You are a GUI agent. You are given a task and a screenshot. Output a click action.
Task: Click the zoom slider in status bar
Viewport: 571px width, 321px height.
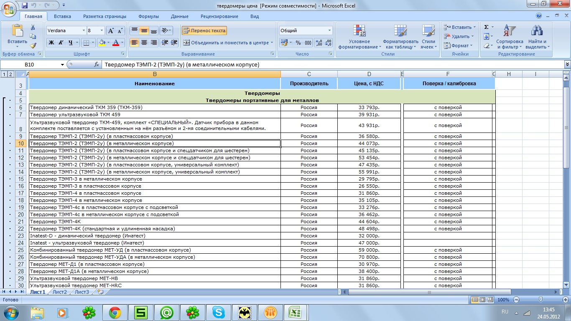click(540, 300)
